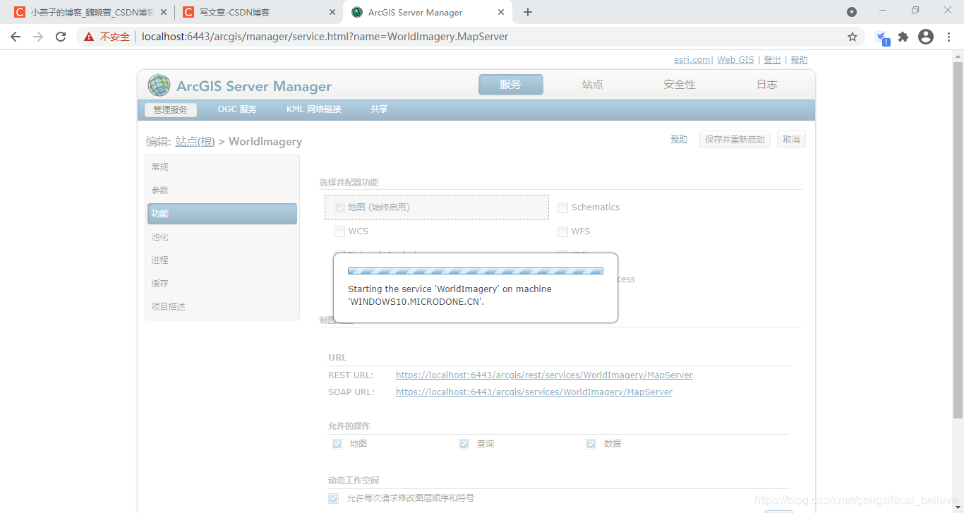Viewport: 964px width, 513px height.
Task: Switch to 小燕子的博客 CSDN tab
Action: pos(90,12)
